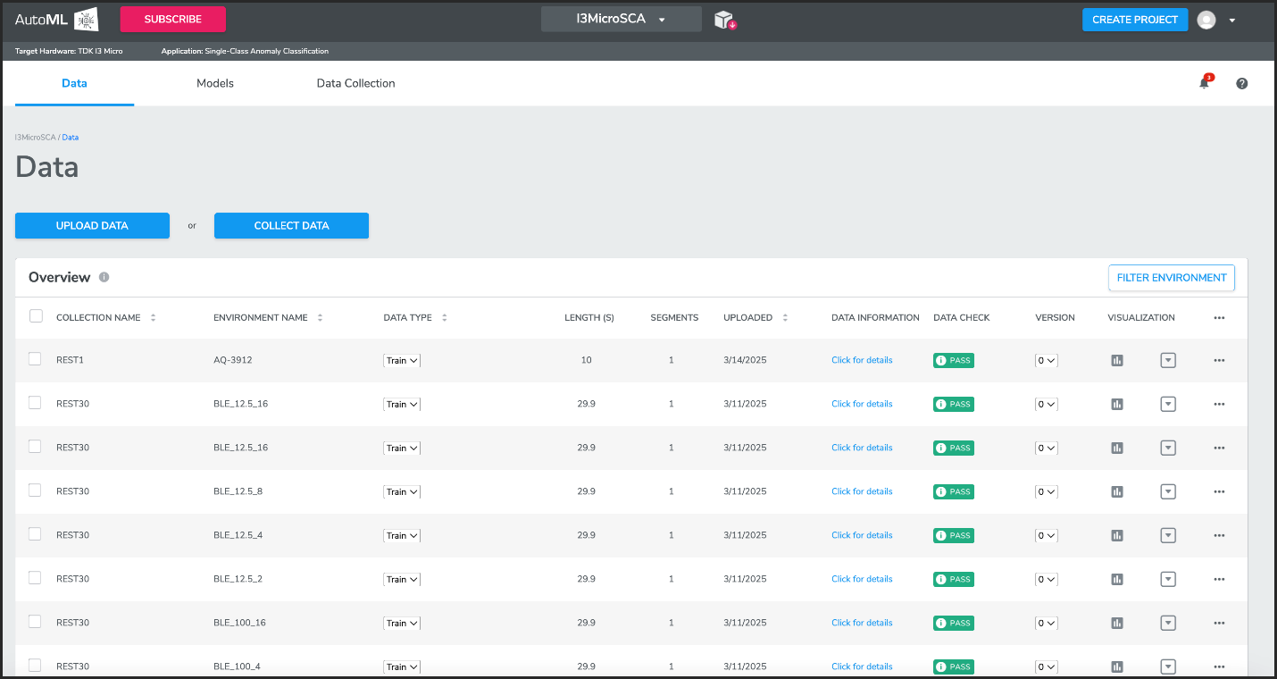Click the AQ-3912 environment name cell

click(232, 360)
